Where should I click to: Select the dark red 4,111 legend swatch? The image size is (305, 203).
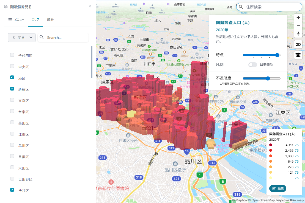271,145
